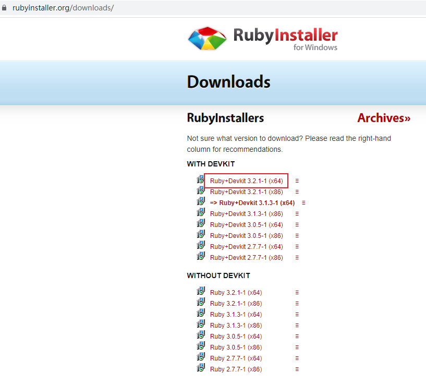Viewport: 426px width, 384px height.
Task: Download Ruby 3.1.3-1 (x86) without Devkit
Action: coord(236,325)
